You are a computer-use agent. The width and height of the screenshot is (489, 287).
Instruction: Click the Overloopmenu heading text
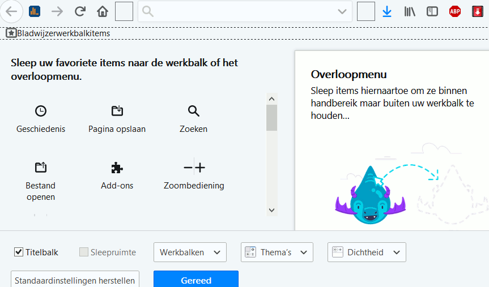(x=348, y=74)
